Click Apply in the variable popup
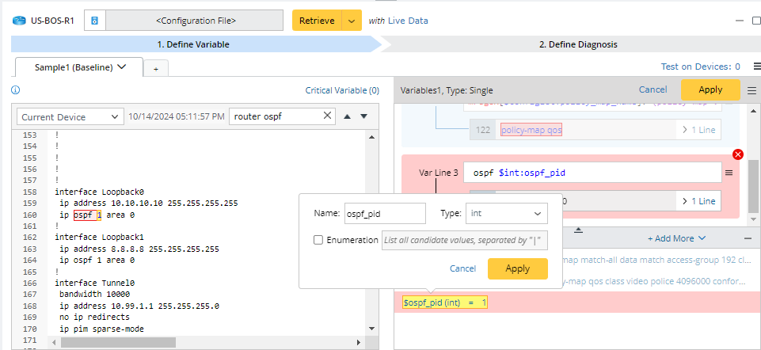This screenshot has height=350, width=761. click(x=517, y=268)
